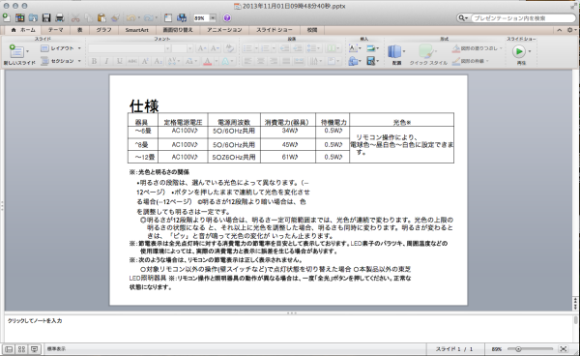
Task: Open the ribbon settings gear menu
Action: click(571, 30)
